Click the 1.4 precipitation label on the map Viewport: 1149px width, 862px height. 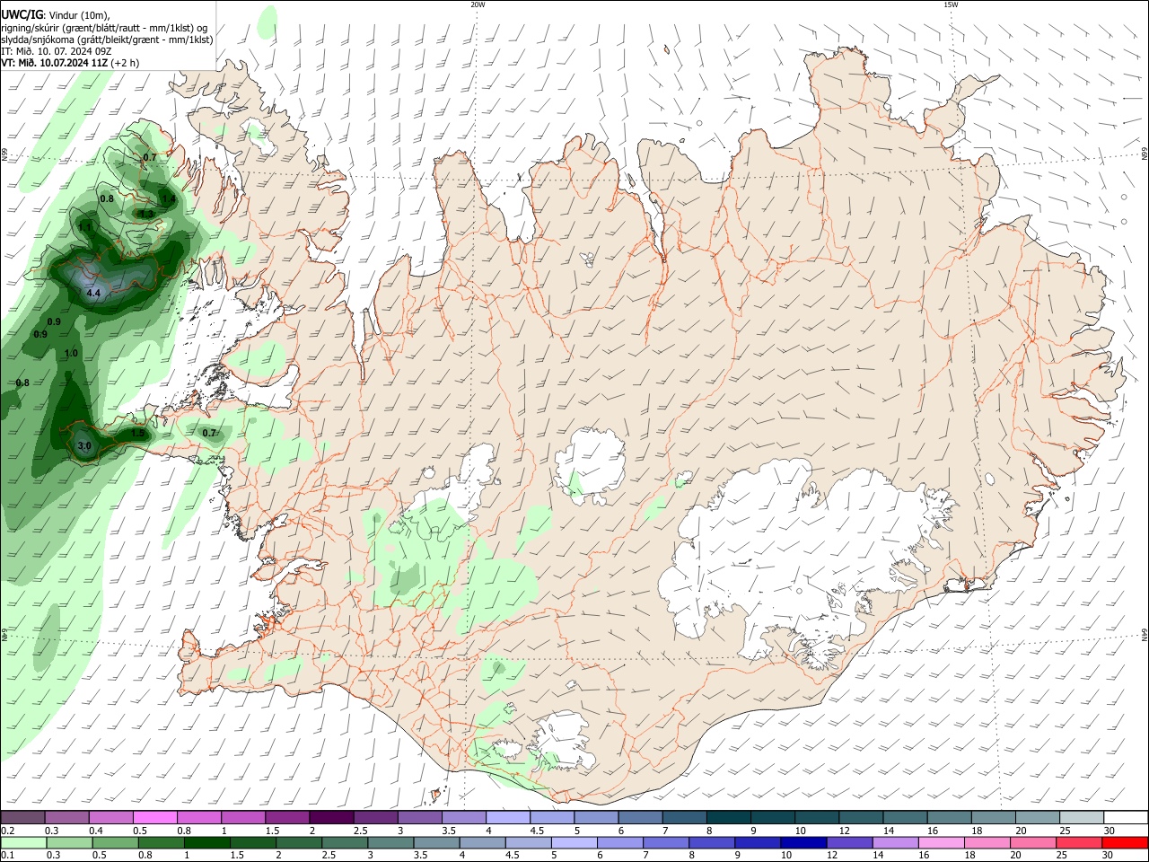point(168,198)
